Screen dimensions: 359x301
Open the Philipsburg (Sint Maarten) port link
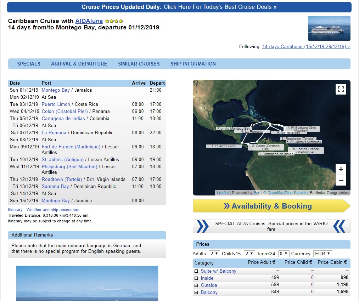pos(69,166)
